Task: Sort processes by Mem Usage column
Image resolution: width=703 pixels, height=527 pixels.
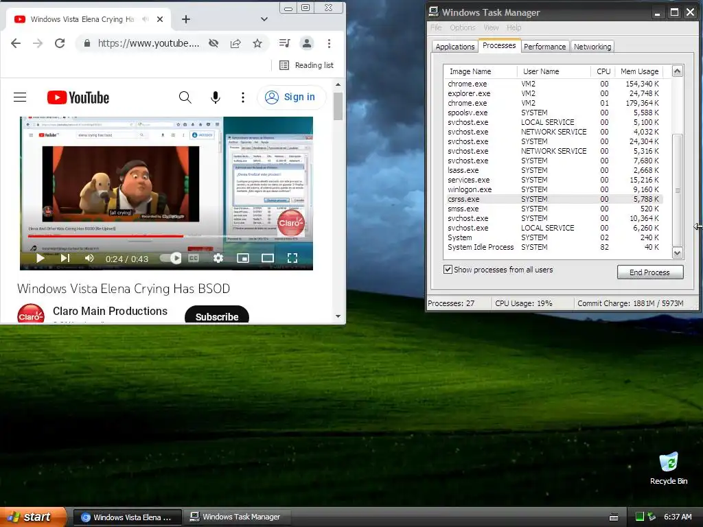Action: (639, 71)
